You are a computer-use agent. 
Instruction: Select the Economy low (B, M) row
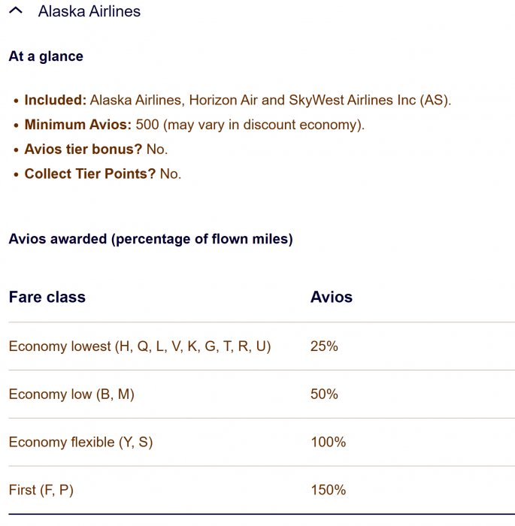(71, 394)
